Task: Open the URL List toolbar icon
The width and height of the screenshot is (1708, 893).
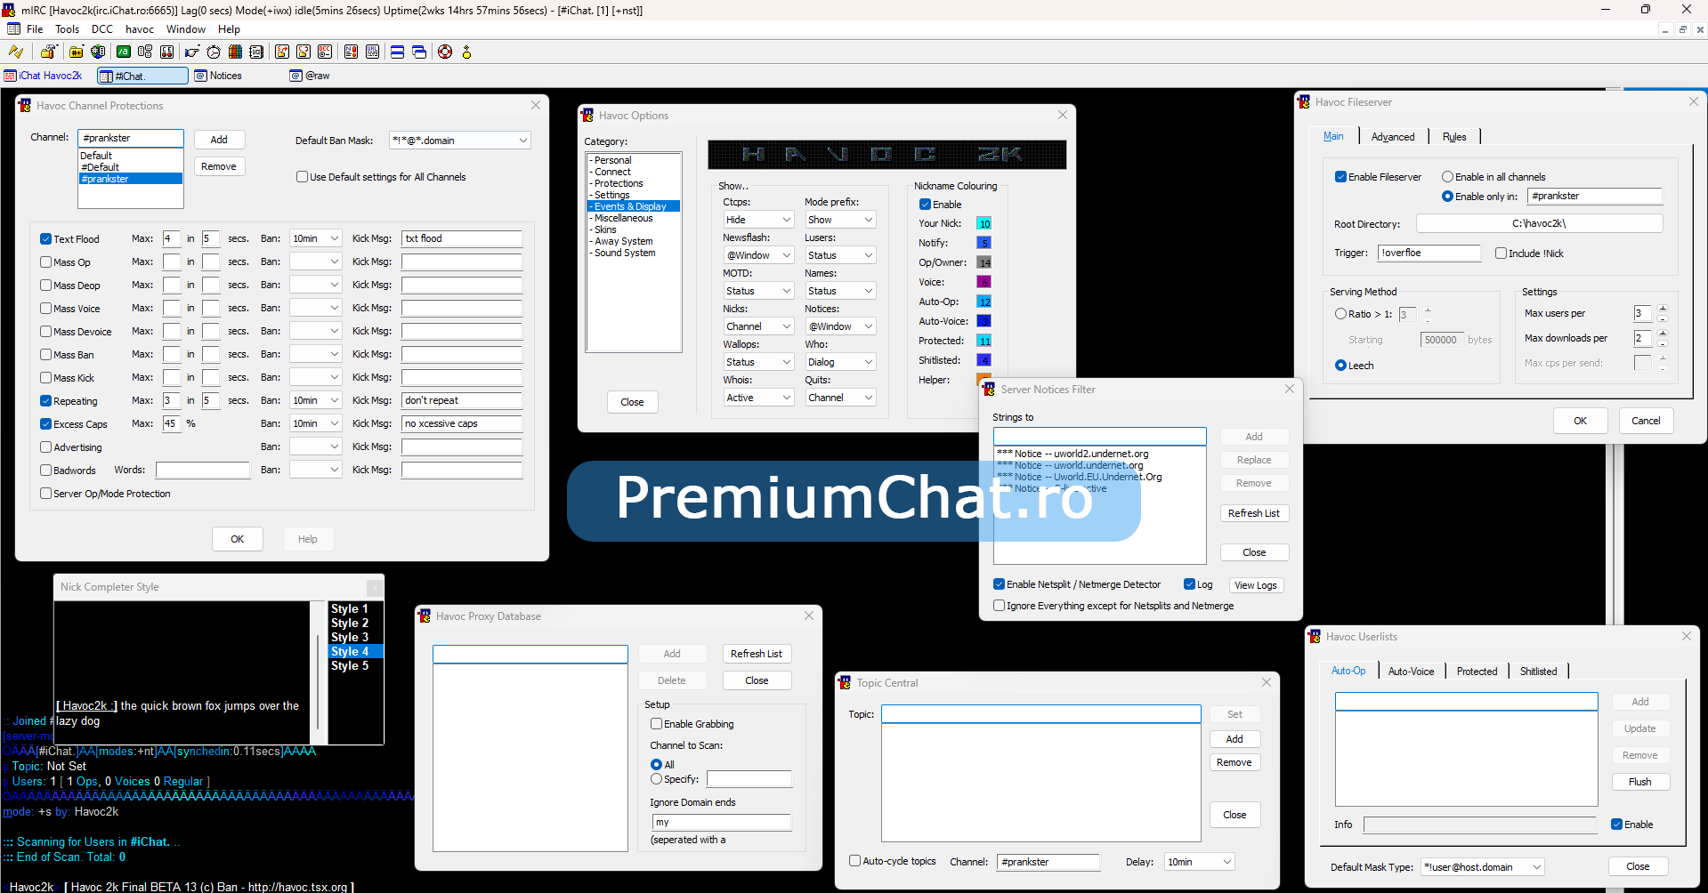Action: [x=372, y=52]
